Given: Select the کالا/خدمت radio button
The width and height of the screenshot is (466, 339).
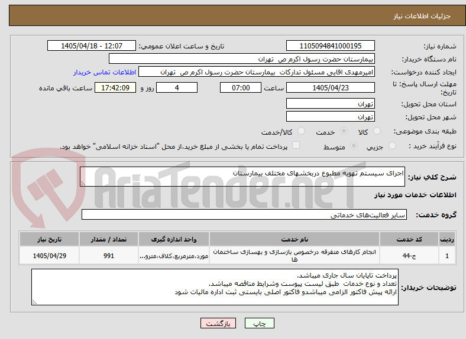Looking at the screenshot, I should pyautogui.click(x=302, y=131).
